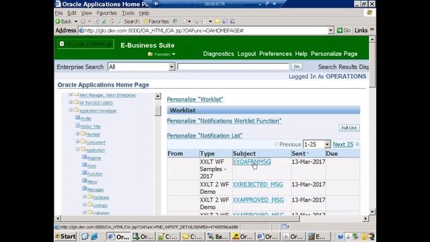Click the Menu function icon in tree

85,181
